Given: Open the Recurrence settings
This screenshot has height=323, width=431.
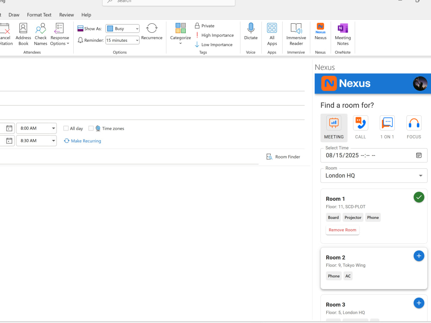Looking at the screenshot, I should pos(152,32).
